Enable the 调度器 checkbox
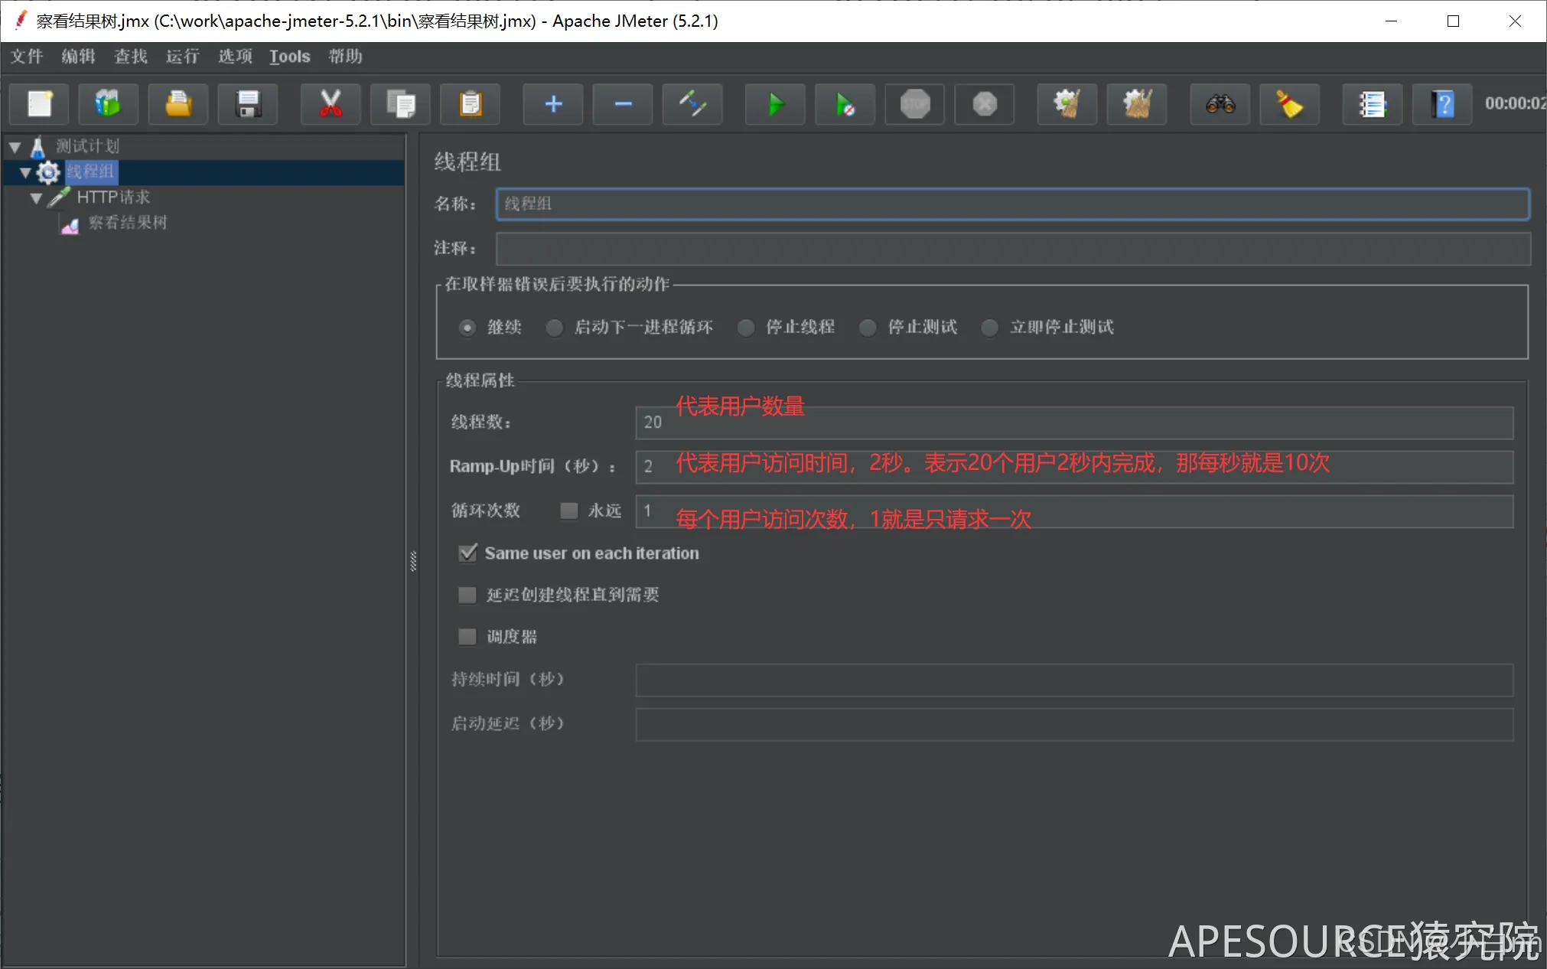 (467, 637)
